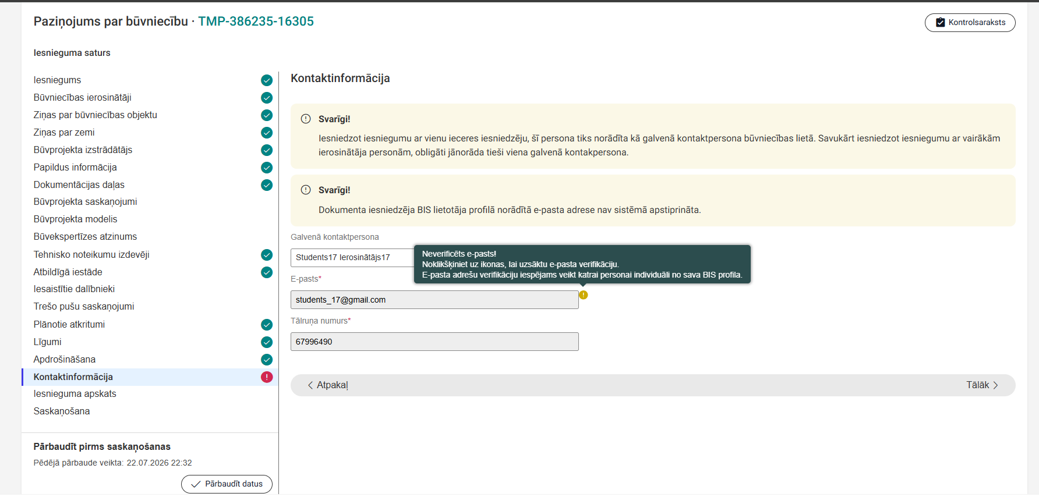This screenshot has width=1039, height=497.
Task: Continue with the Tālāk button
Action: click(x=983, y=385)
